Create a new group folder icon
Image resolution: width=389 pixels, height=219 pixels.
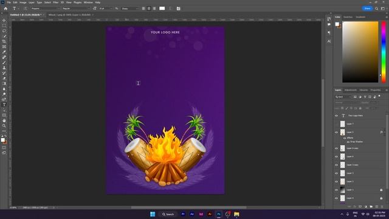coord(371,207)
